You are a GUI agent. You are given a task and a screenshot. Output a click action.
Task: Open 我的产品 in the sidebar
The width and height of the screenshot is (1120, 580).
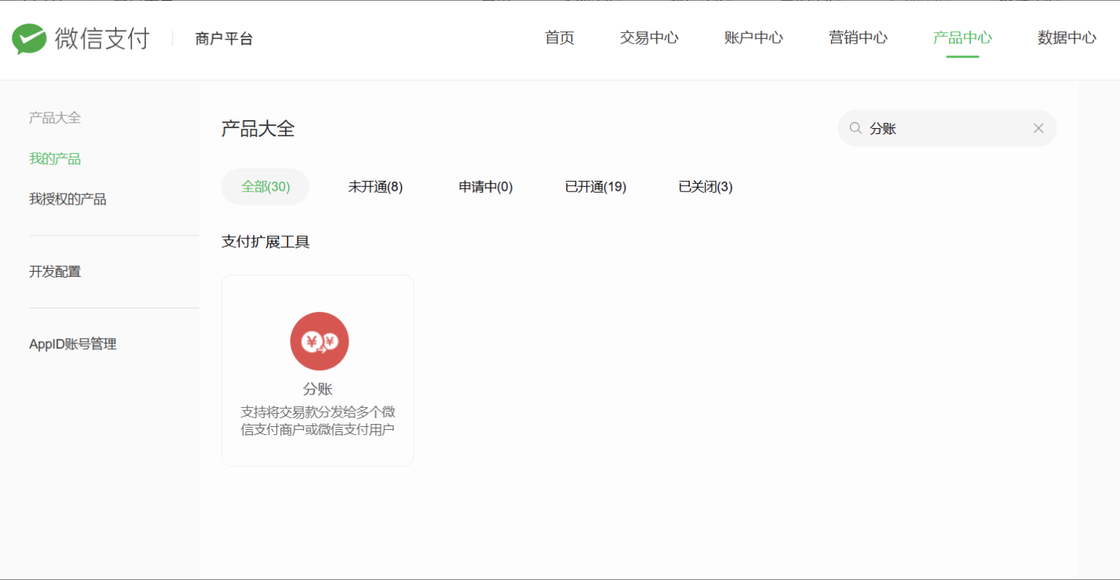click(55, 159)
